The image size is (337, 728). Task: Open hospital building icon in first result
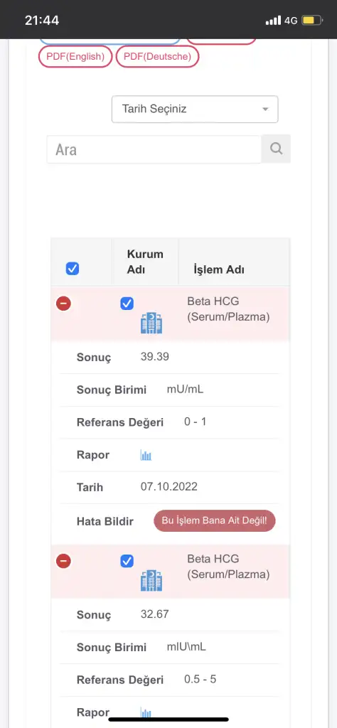coord(151,323)
